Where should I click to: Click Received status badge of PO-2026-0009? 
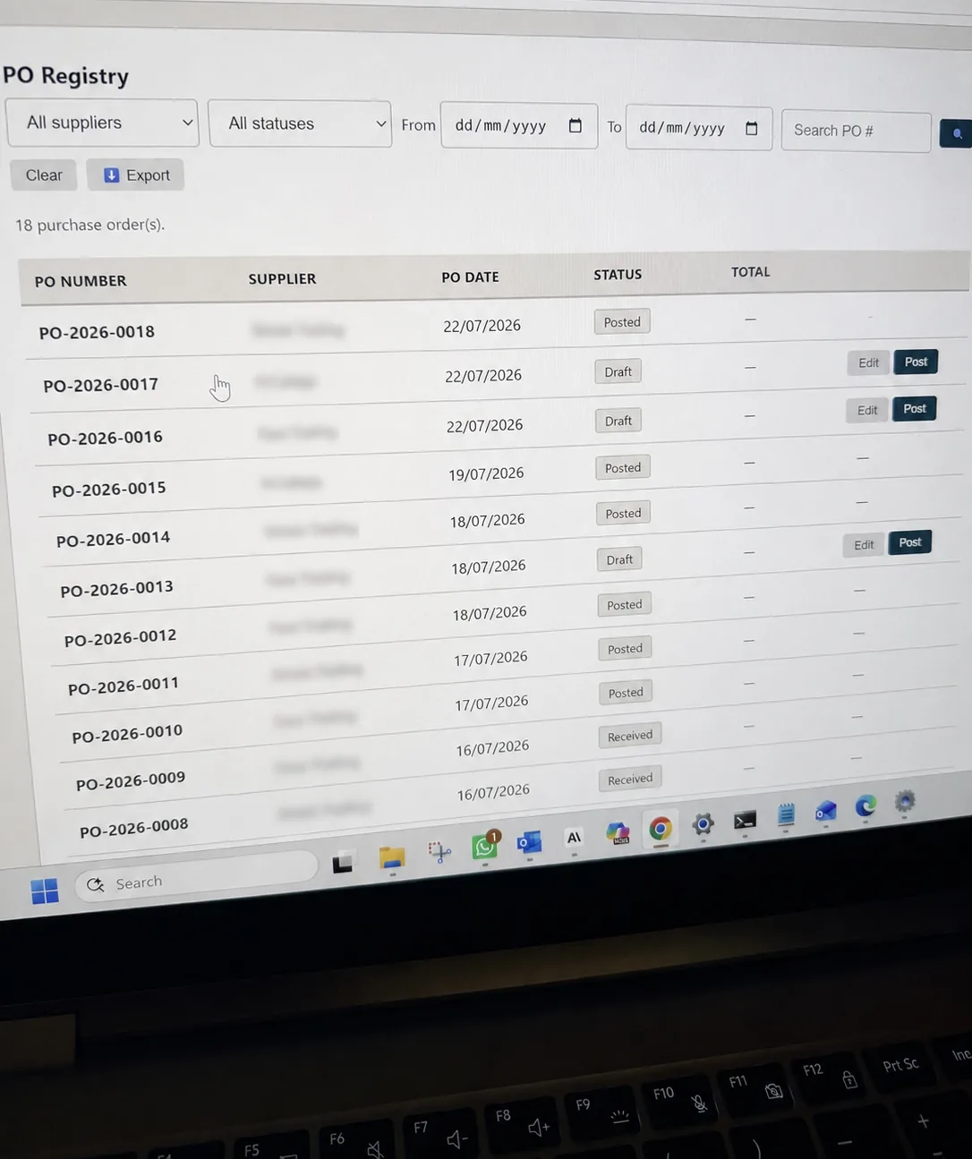tap(630, 736)
